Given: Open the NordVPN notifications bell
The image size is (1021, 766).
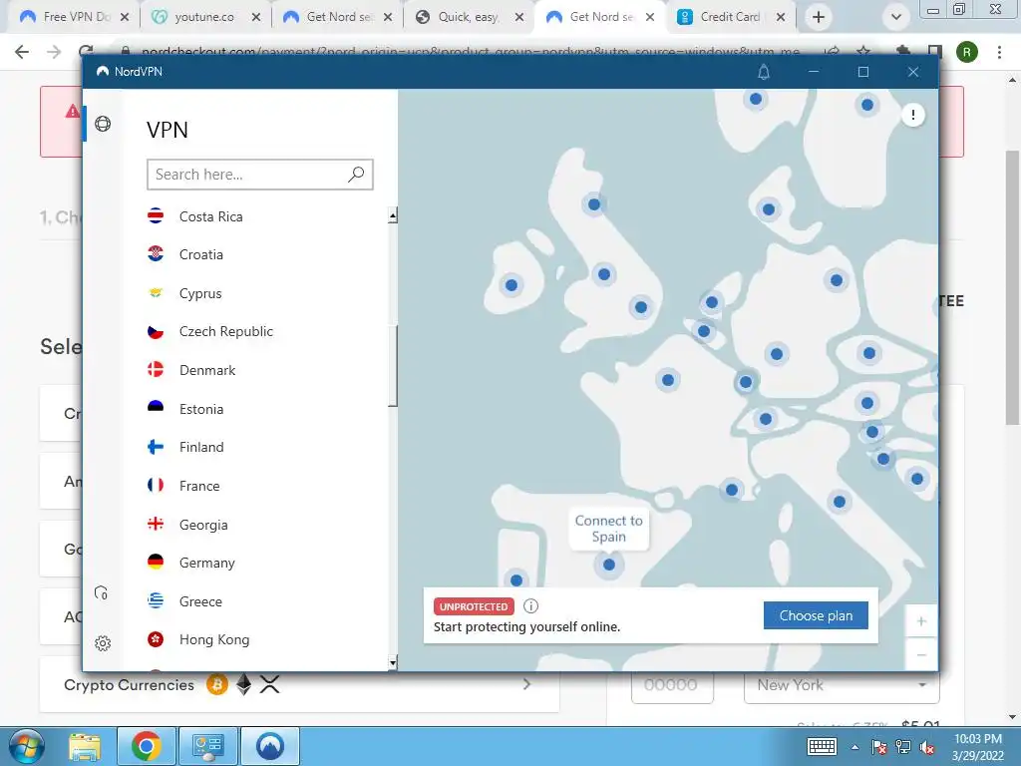Looking at the screenshot, I should pyautogui.click(x=764, y=72).
